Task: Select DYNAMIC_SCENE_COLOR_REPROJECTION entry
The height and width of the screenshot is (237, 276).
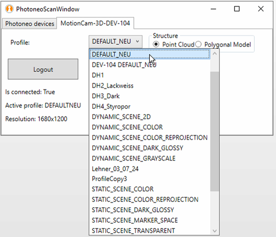Action: (x=150, y=137)
